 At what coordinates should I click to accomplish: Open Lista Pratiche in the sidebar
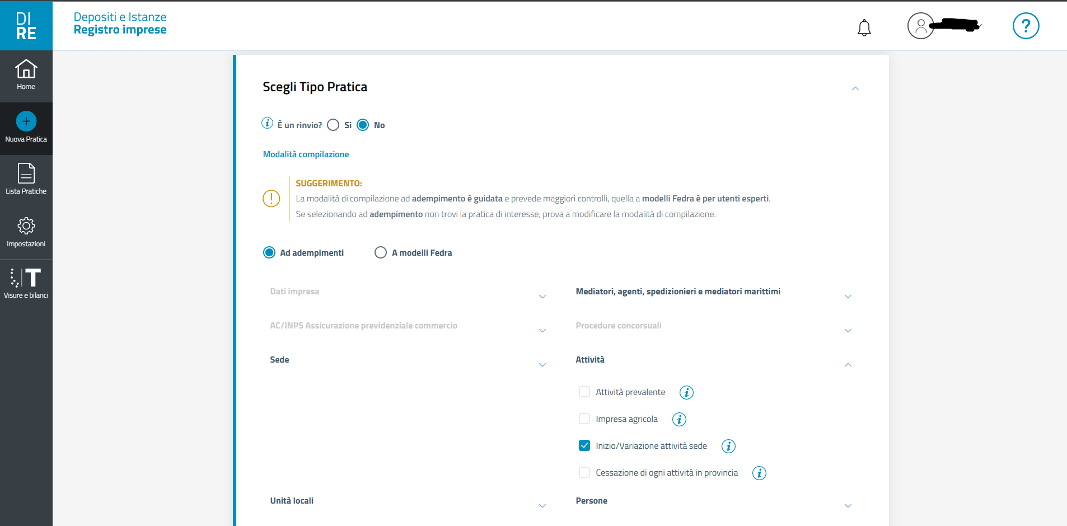click(26, 179)
